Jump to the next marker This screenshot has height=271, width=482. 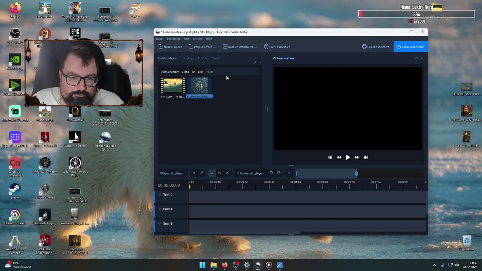pyautogui.click(x=279, y=173)
